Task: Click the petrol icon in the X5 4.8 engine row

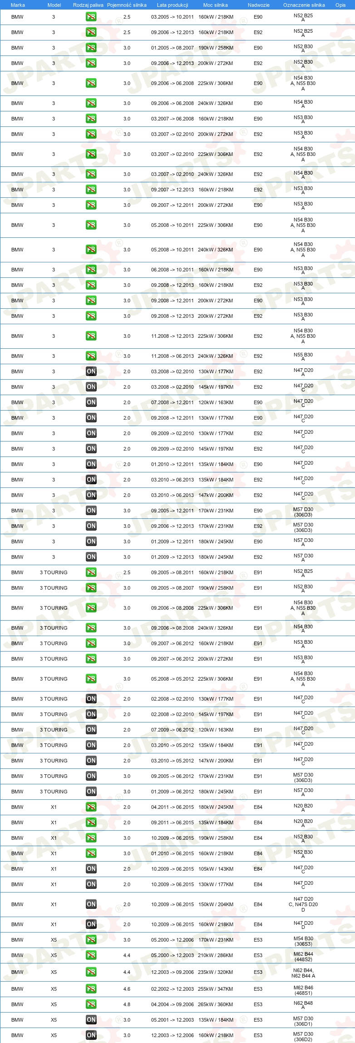Action: click(x=91, y=1004)
